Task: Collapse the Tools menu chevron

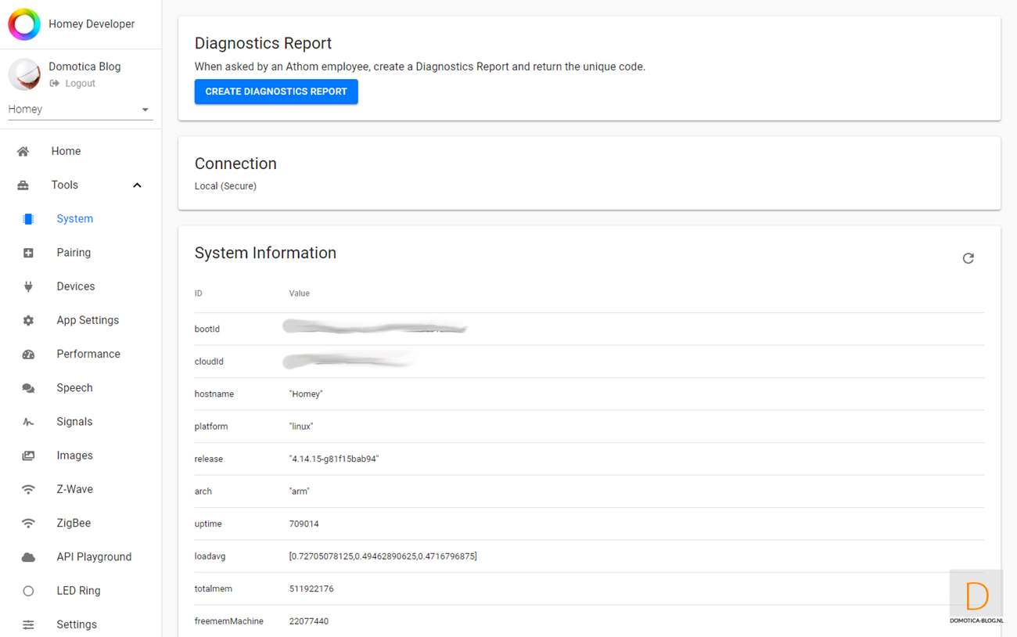Action: tap(137, 185)
